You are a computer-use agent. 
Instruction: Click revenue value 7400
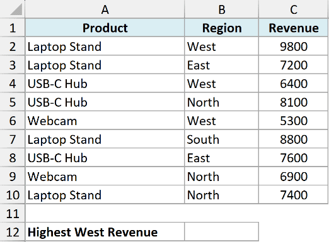click(294, 195)
